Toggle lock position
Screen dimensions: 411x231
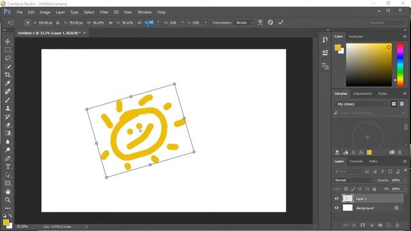point(360,189)
